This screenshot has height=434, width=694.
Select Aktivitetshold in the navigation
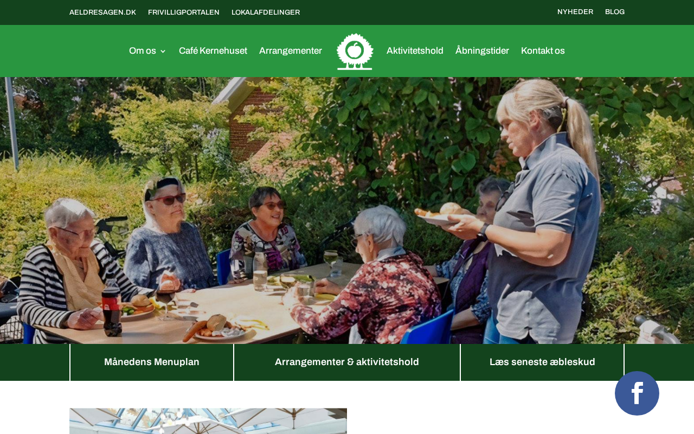[x=415, y=51]
